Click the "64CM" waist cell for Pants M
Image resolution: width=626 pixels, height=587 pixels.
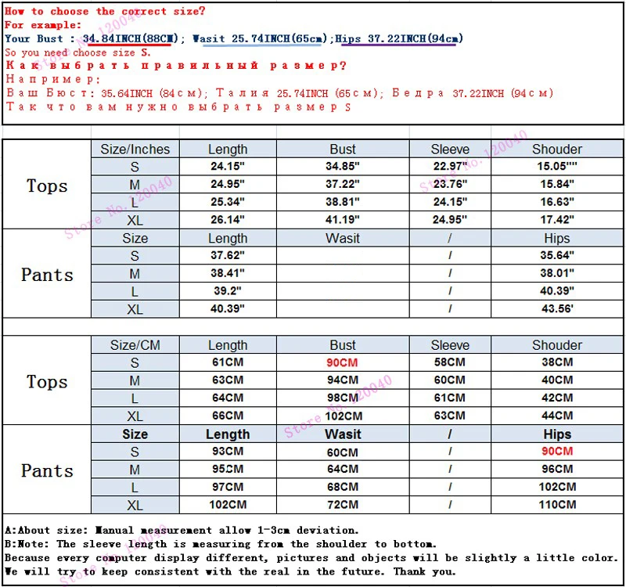click(343, 469)
